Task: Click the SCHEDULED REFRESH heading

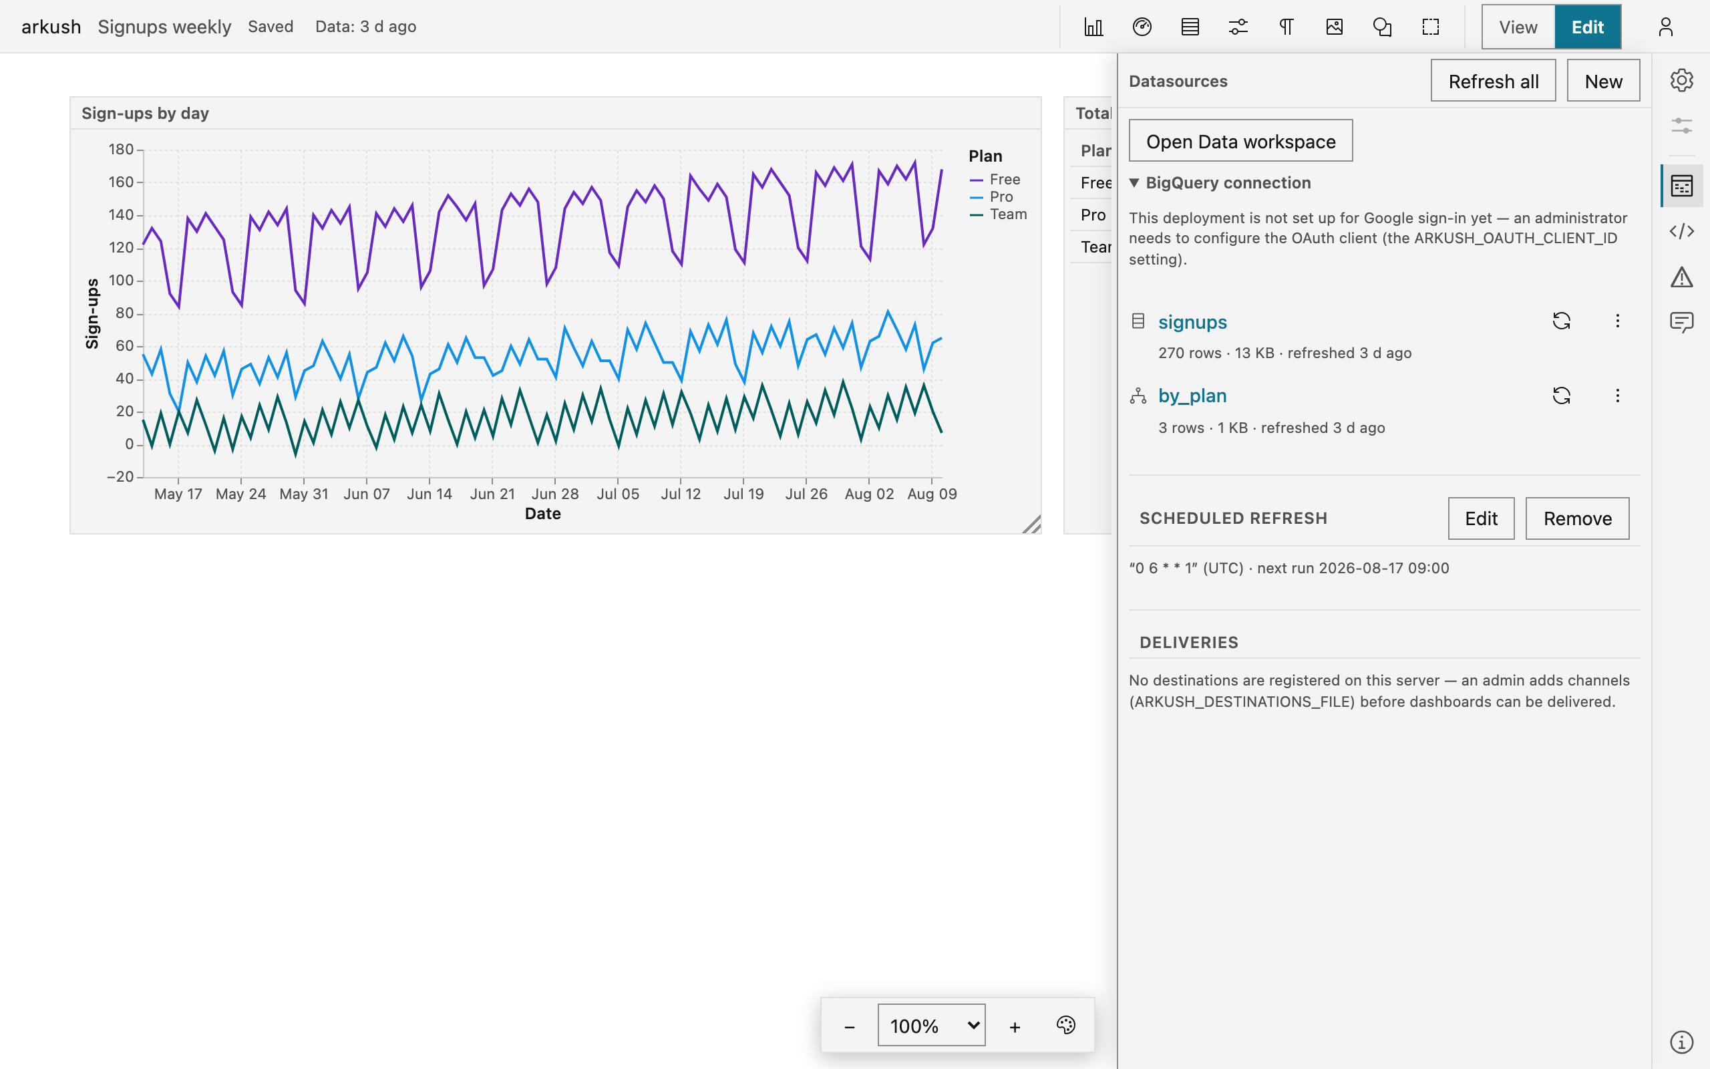Action: 1233,518
